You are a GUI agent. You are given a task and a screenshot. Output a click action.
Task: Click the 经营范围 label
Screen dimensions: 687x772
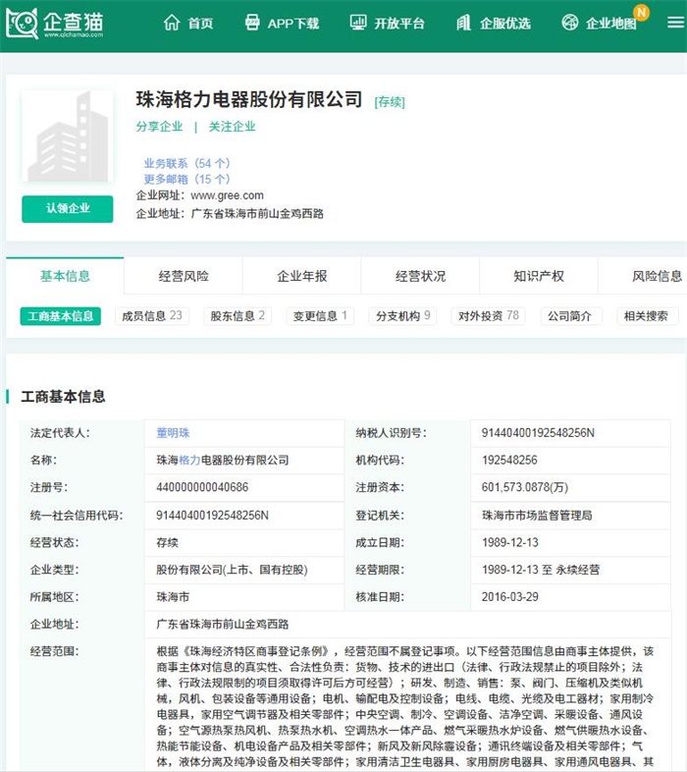click(x=55, y=651)
